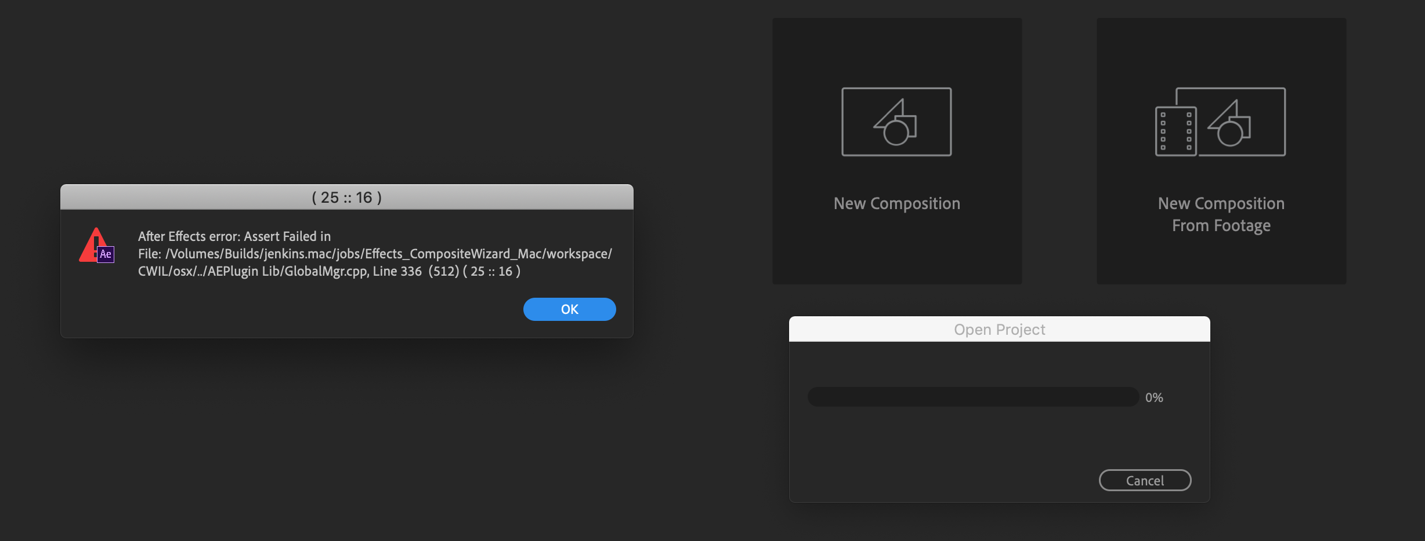Click the 0% progress value

pyautogui.click(x=1153, y=397)
